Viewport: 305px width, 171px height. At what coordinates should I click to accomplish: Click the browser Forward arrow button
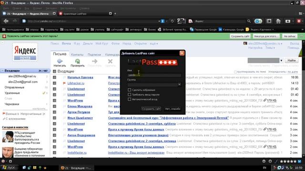pyautogui.click(x=15, y=21)
